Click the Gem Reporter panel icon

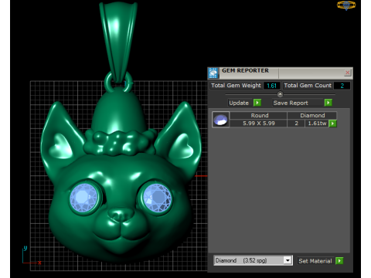point(213,73)
